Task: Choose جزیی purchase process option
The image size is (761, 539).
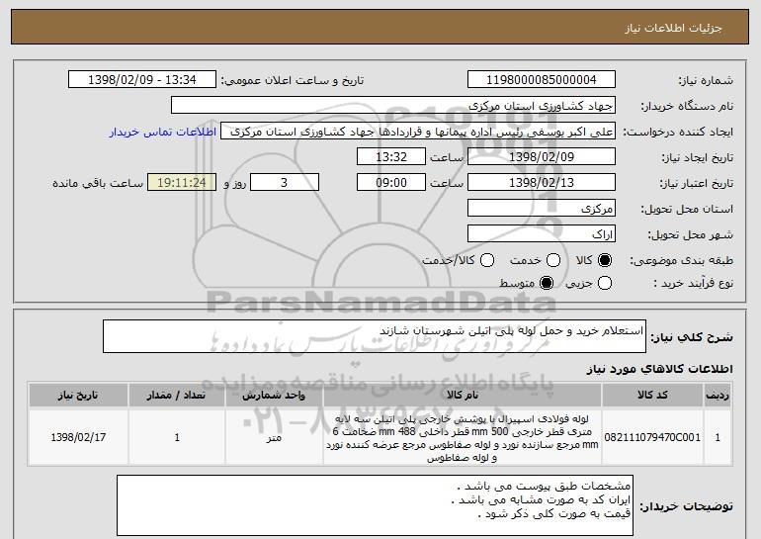Action: (x=605, y=283)
